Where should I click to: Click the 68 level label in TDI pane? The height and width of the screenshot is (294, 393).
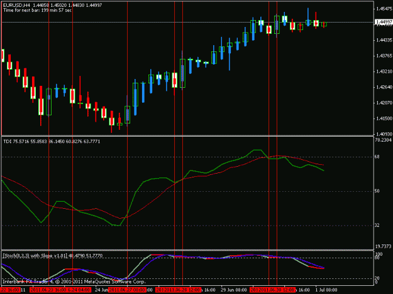coord(377,157)
